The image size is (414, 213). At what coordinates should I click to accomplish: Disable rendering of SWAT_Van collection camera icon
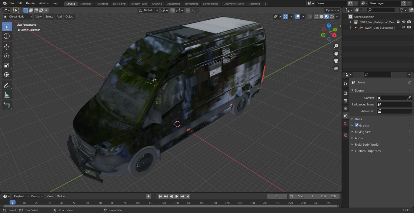tap(409, 22)
